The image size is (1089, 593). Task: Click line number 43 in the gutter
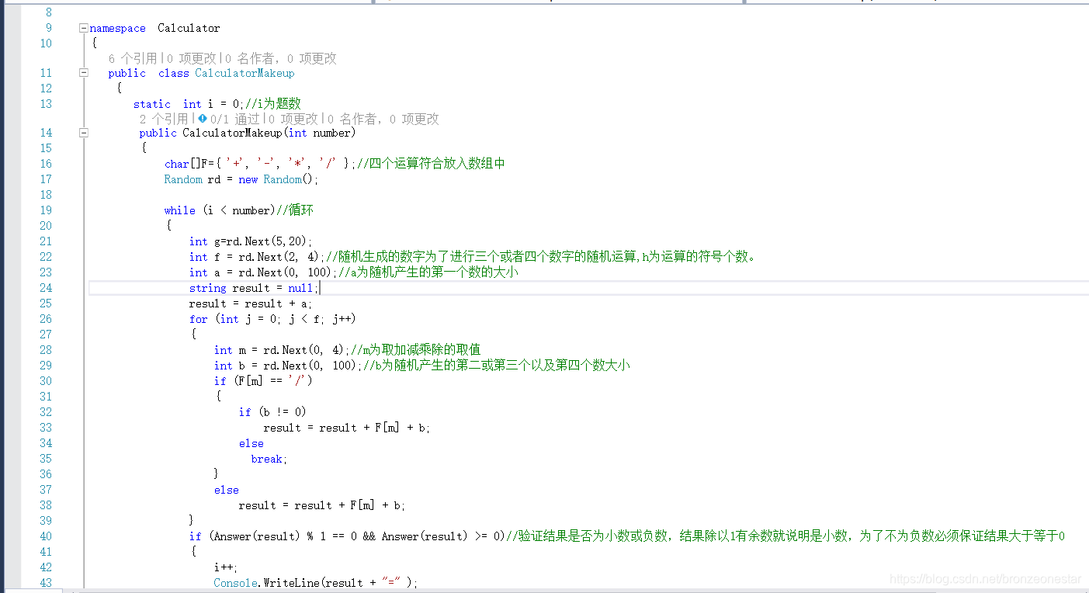coord(46,583)
